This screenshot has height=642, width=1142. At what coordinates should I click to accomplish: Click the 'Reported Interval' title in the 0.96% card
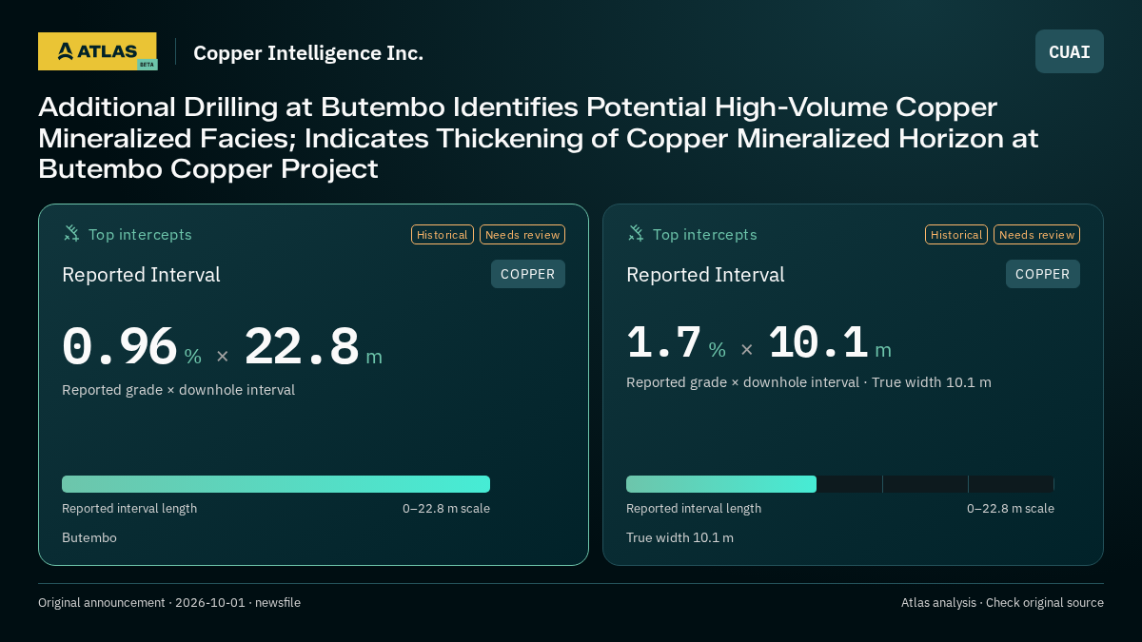pos(141,275)
